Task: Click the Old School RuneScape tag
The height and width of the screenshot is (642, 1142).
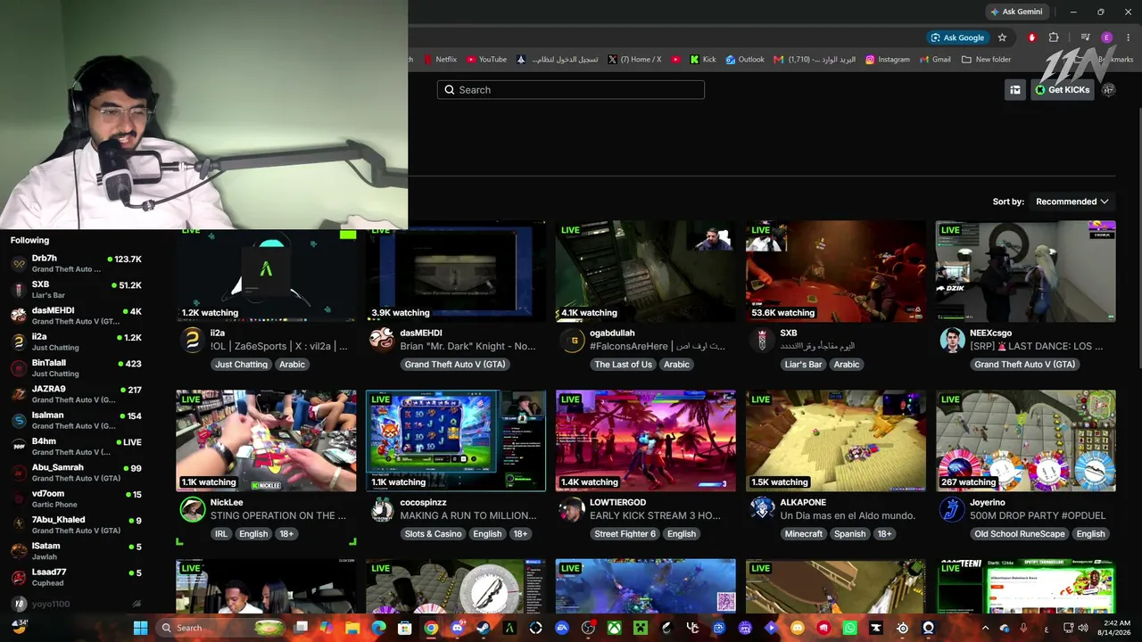Action: (1019, 533)
